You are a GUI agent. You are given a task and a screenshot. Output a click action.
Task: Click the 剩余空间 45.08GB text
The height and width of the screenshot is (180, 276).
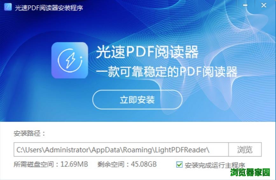127,164
